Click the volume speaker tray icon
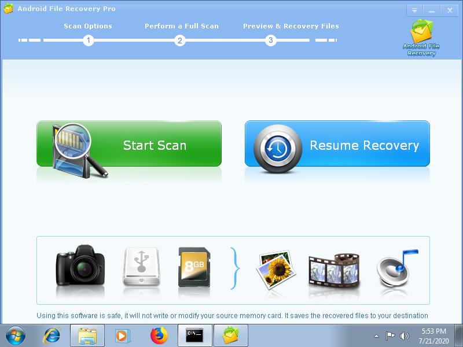Viewport: 463px width, 347px height. [x=404, y=336]
